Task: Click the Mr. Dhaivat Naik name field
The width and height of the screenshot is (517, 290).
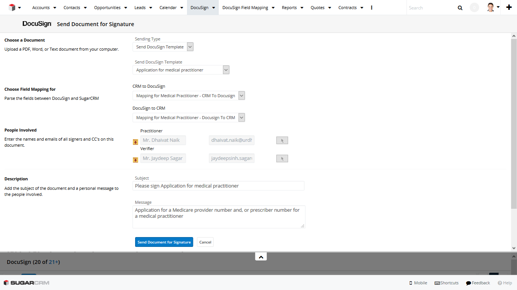Action: (163, 140)
